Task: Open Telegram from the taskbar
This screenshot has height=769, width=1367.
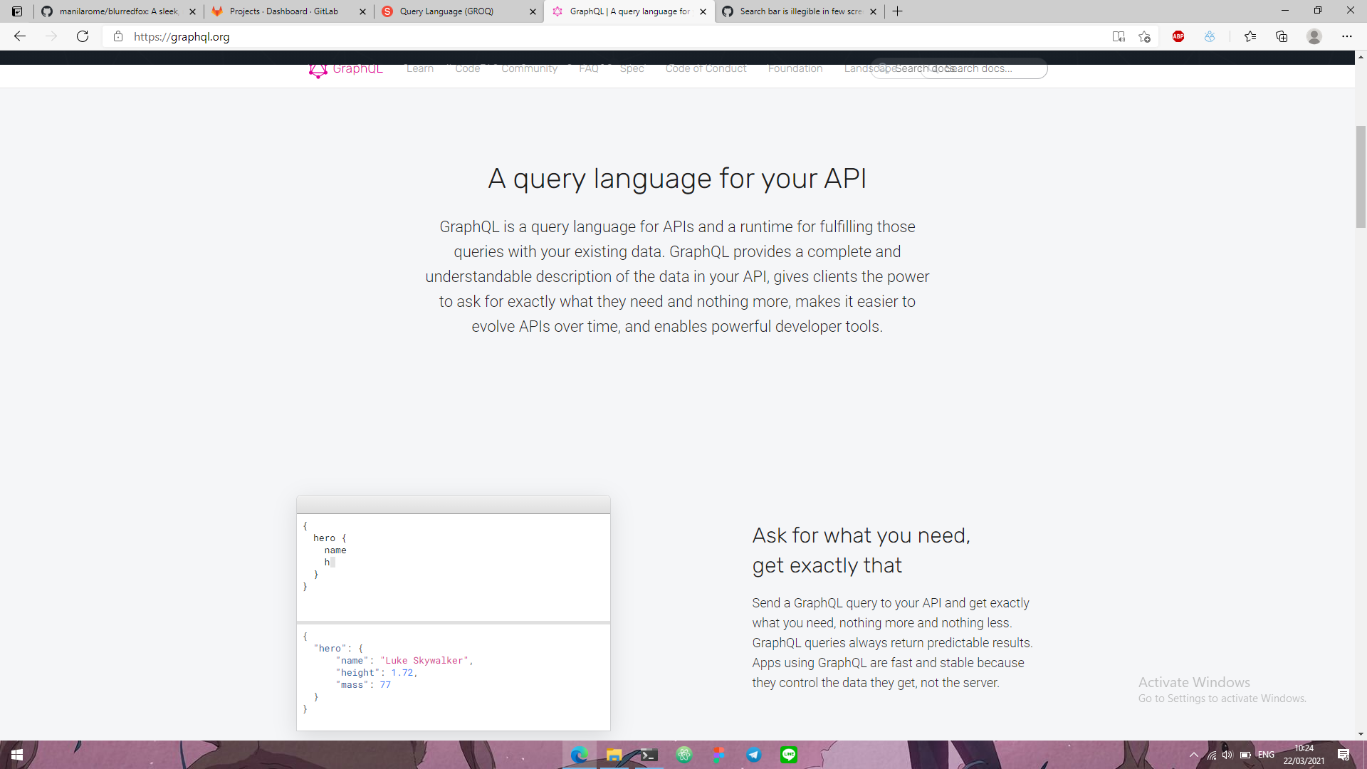Action: (x=754, y=755)
